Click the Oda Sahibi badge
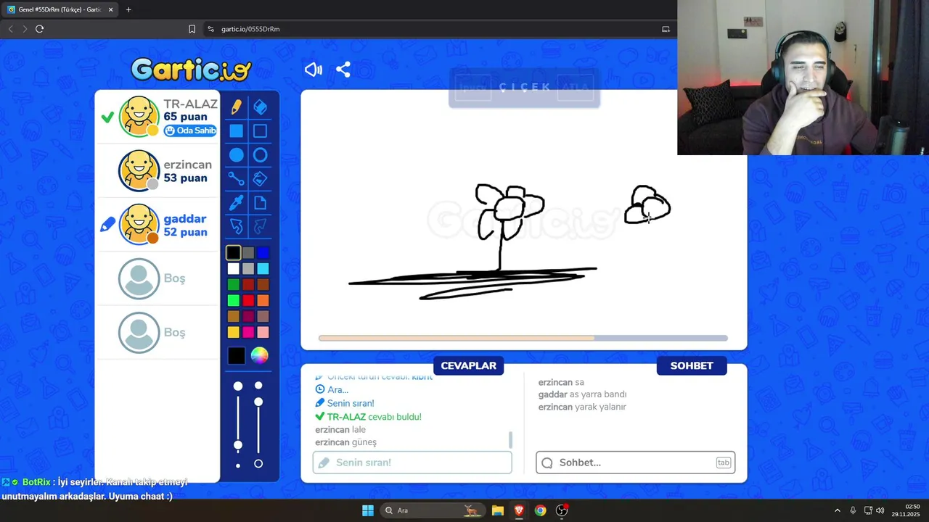Viewport: 929px width, 522px height. click(190, 130)
